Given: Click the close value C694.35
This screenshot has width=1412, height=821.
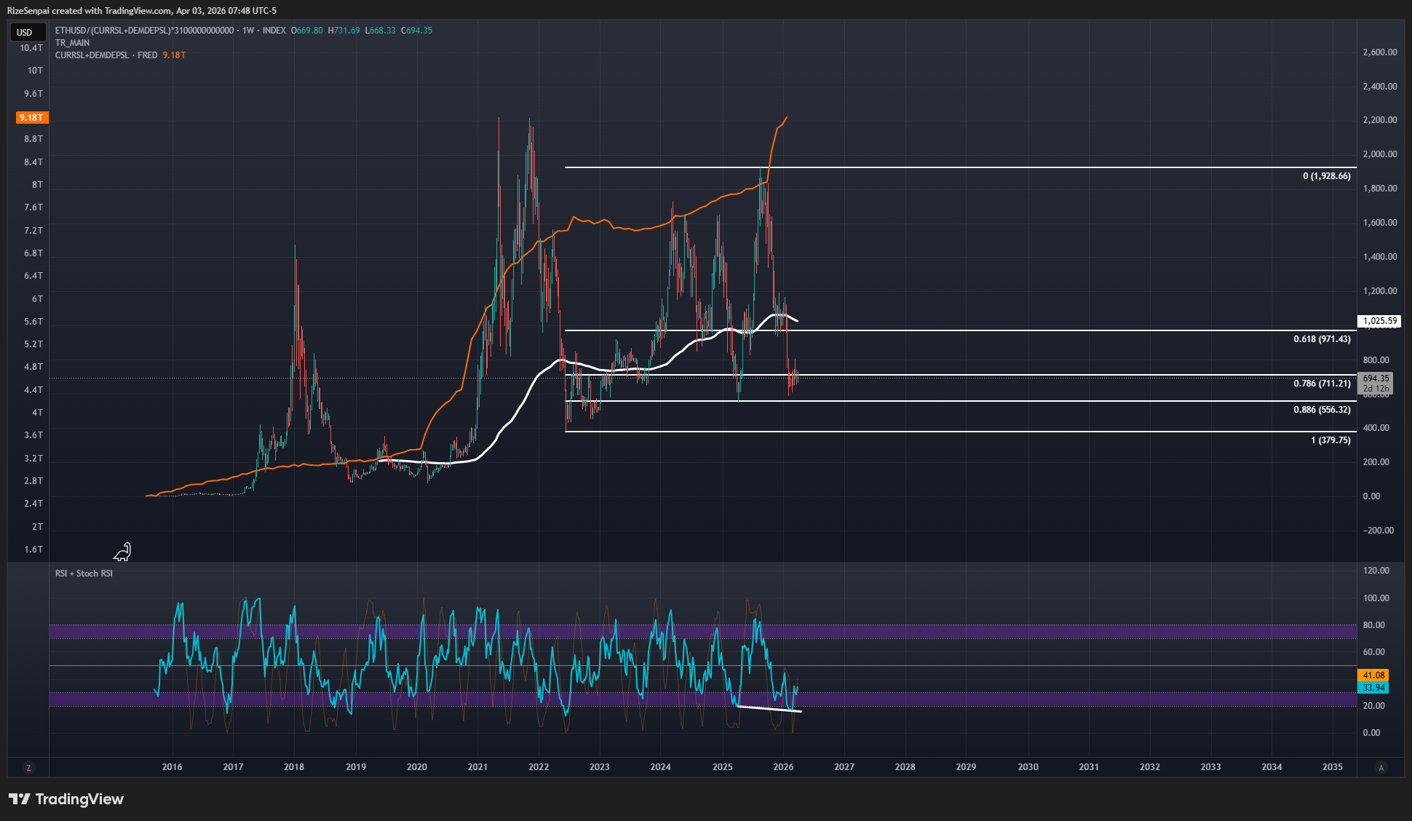Looking at the screenshot, I should click(416, 31).
